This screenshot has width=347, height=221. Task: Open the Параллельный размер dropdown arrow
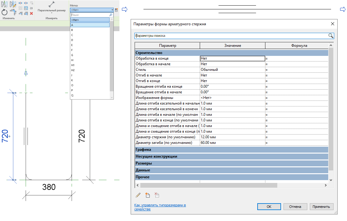pos(52,13)
